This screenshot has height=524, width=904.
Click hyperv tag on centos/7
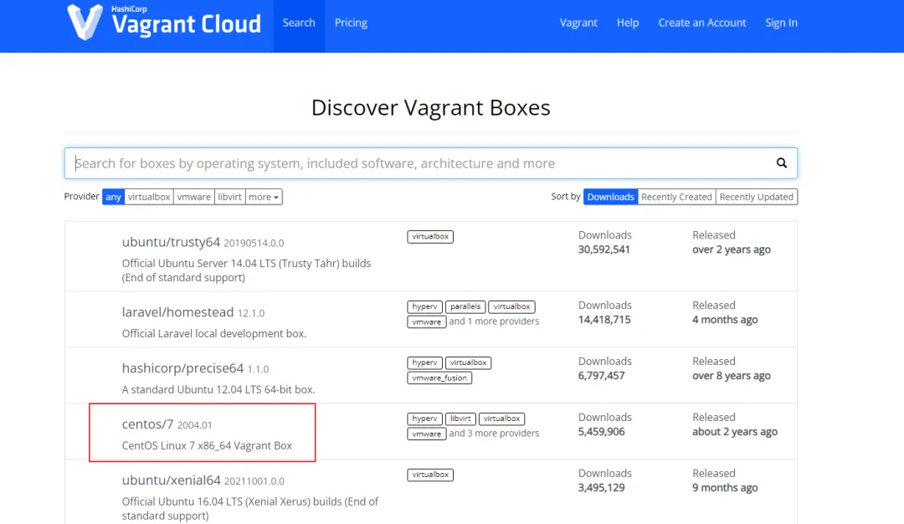point(424,419)
